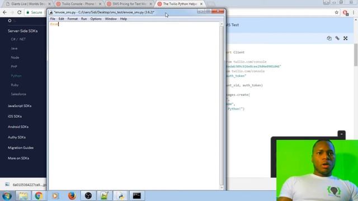Open the Windows Start menu
Screen dimensions: 358x201
[7, 196]
